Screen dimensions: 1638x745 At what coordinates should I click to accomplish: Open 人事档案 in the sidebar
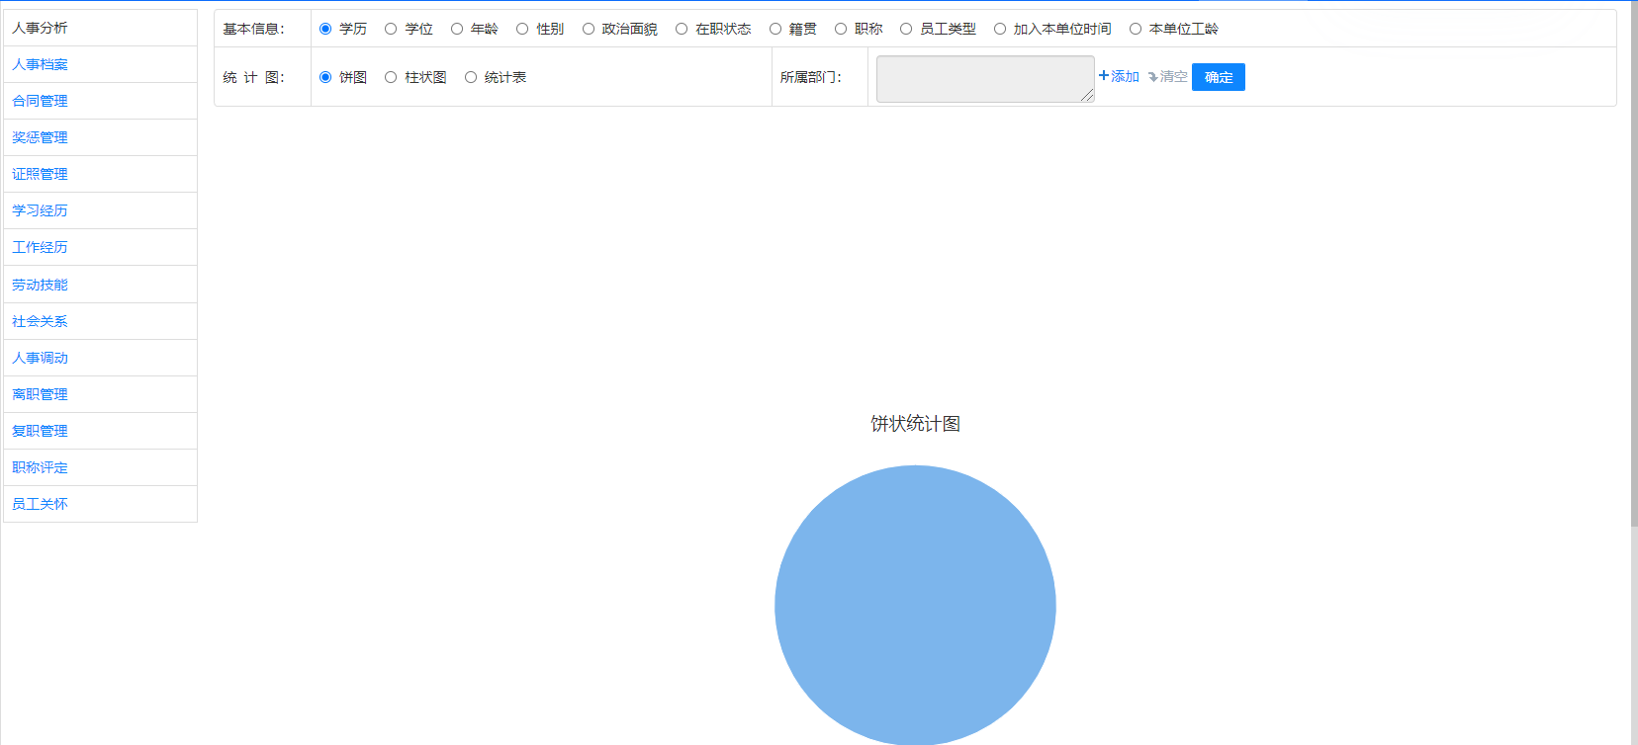click(x=41, y=64)
